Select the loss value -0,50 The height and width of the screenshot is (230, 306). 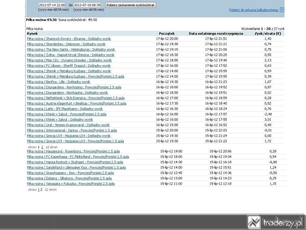273,173
